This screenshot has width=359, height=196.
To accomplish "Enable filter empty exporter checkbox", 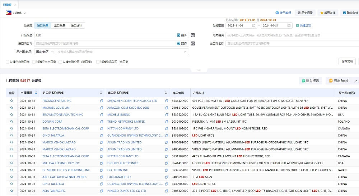I will point(34,62).
